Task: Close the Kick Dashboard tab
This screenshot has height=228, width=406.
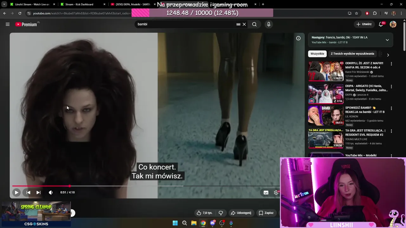Action: click(104, 4)
